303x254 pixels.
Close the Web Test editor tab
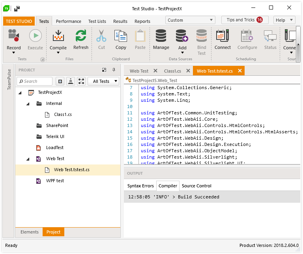coord(155,71)
